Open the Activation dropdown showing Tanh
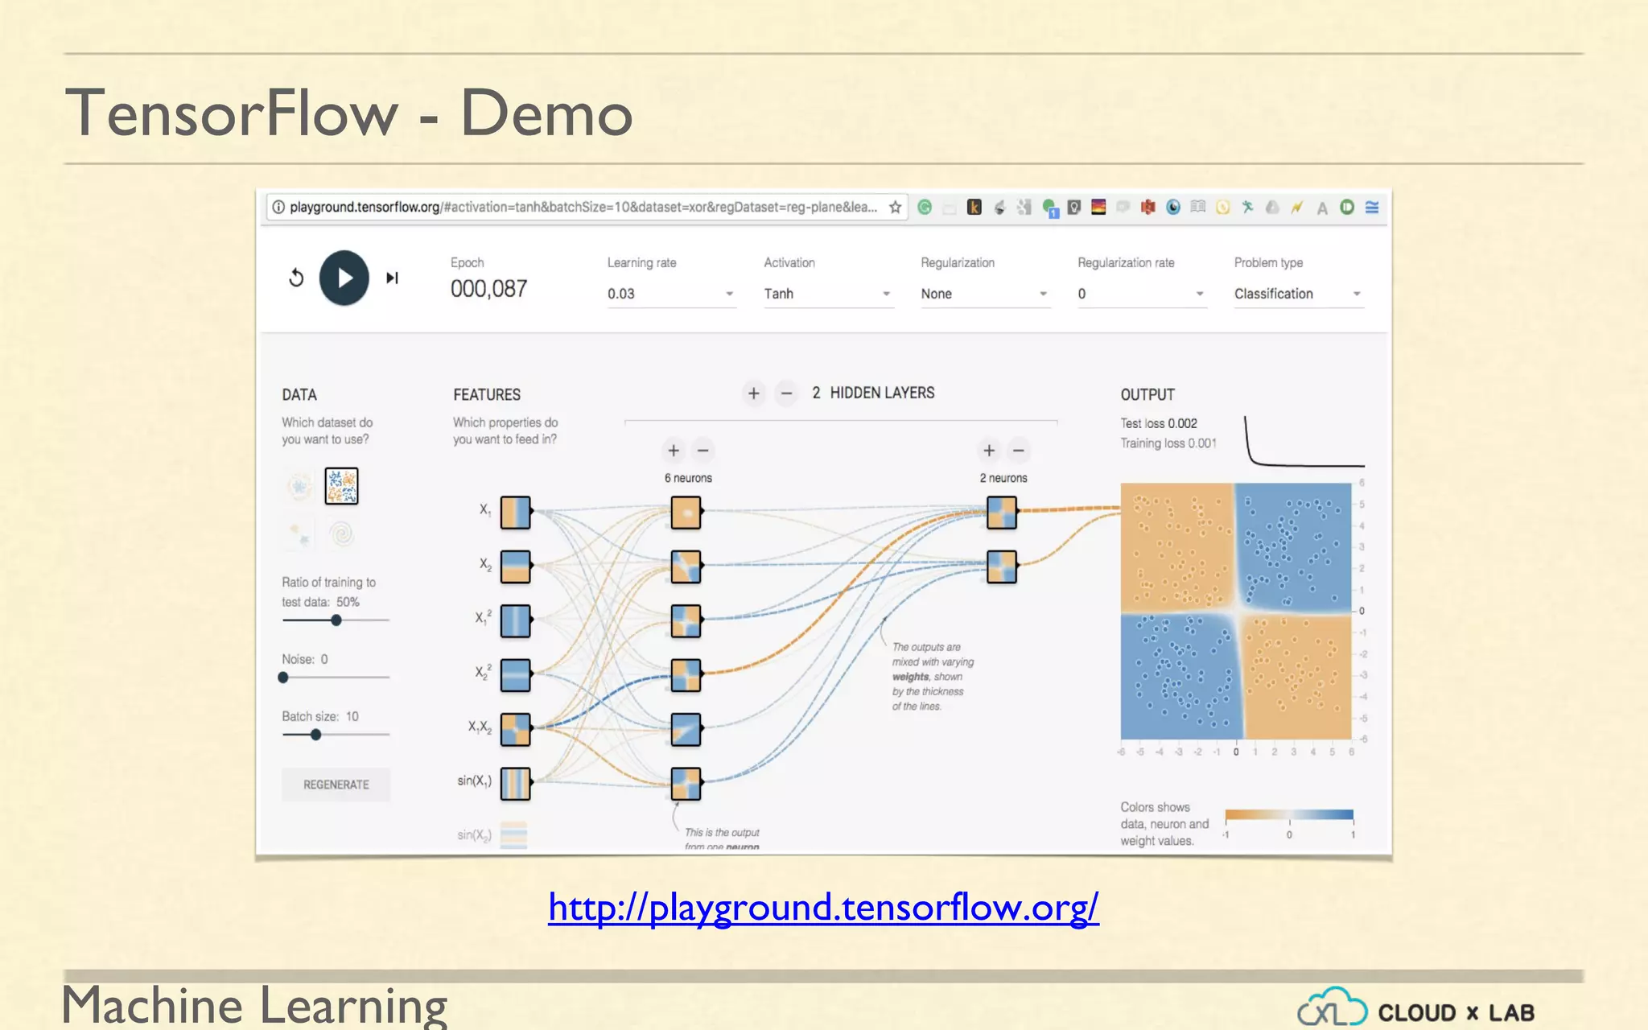The height and width of the screenshot is (1030, 1648). point(828,294)
